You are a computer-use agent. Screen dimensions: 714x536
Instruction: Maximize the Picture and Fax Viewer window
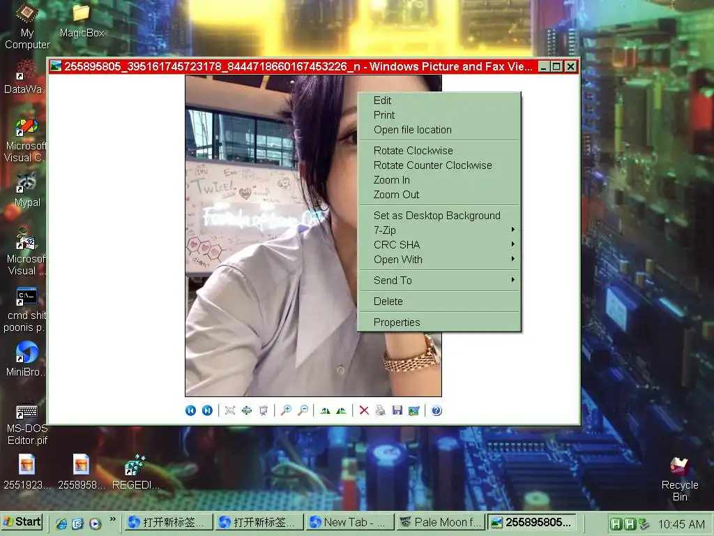[x=556, y=66]
